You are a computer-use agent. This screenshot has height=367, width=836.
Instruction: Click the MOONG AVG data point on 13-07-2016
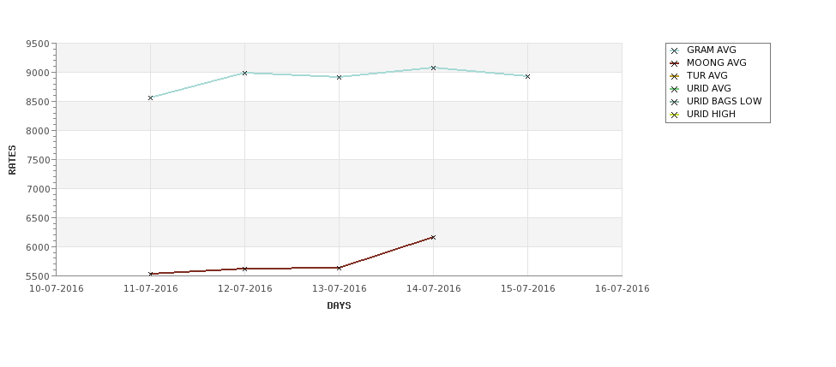[339, 268]
